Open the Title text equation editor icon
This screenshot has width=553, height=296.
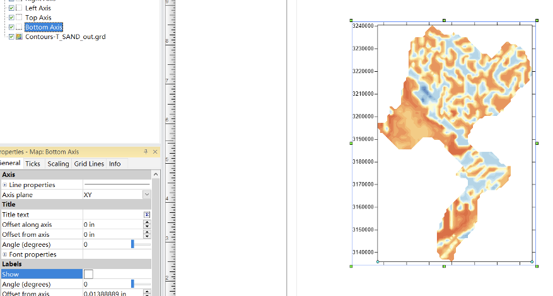click(x=147, y=215)
